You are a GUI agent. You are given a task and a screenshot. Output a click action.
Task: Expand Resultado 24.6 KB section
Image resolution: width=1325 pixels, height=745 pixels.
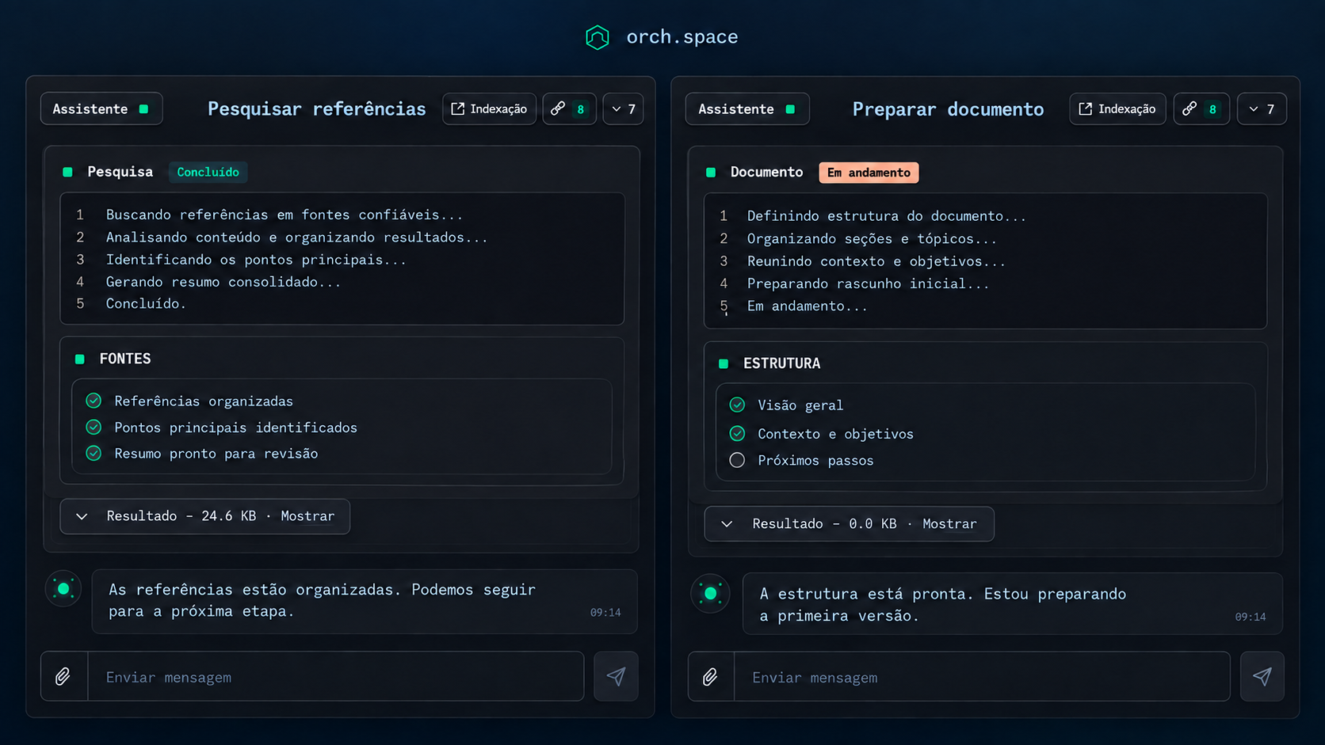[204, 516]
